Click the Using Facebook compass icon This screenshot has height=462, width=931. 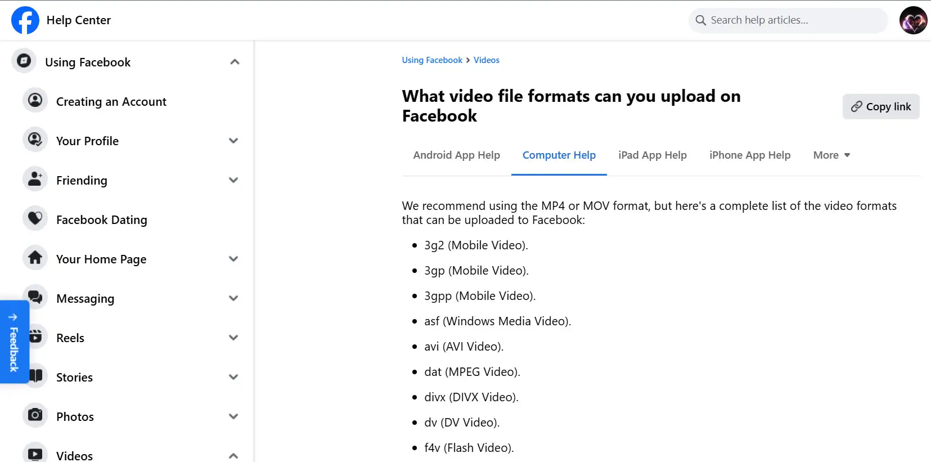24,61
